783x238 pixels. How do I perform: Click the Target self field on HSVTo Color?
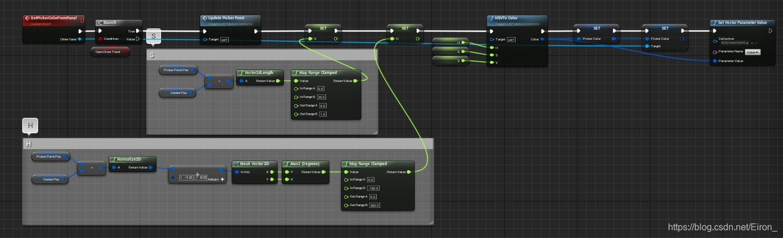[x=511, y=39]
